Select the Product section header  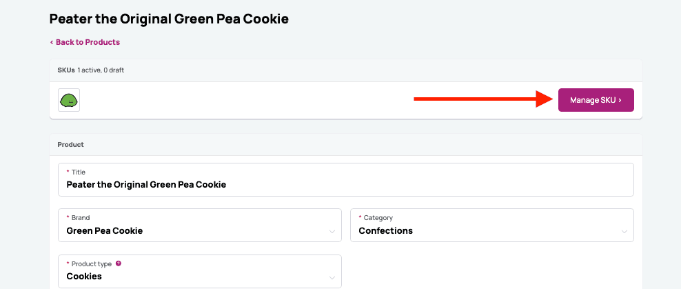tap(70, 145)
